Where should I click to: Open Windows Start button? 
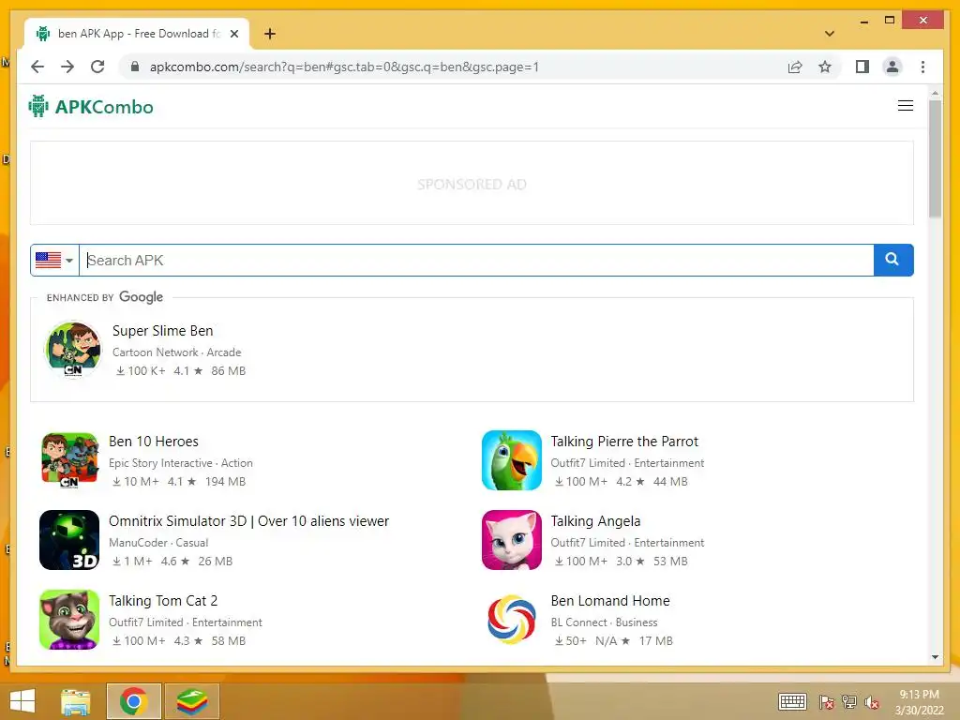coord(22,701)
